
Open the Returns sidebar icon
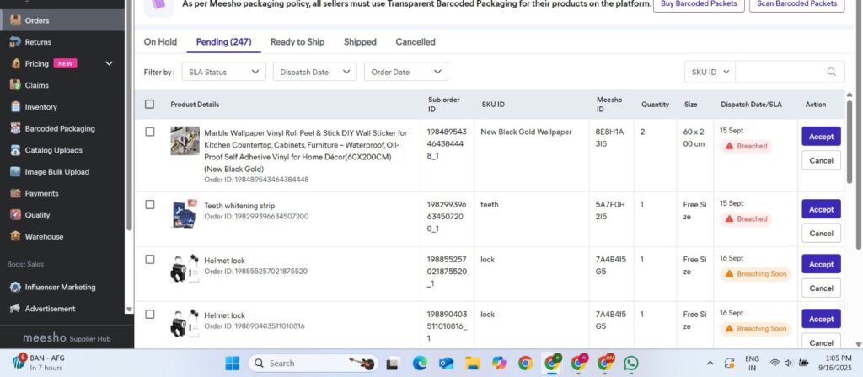(x=15, y=42)
